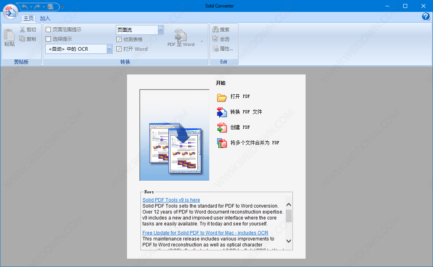Click the Redo arrow in quick access toolbar
This screenshot has width=433, height=267.
tap(37, 7)
